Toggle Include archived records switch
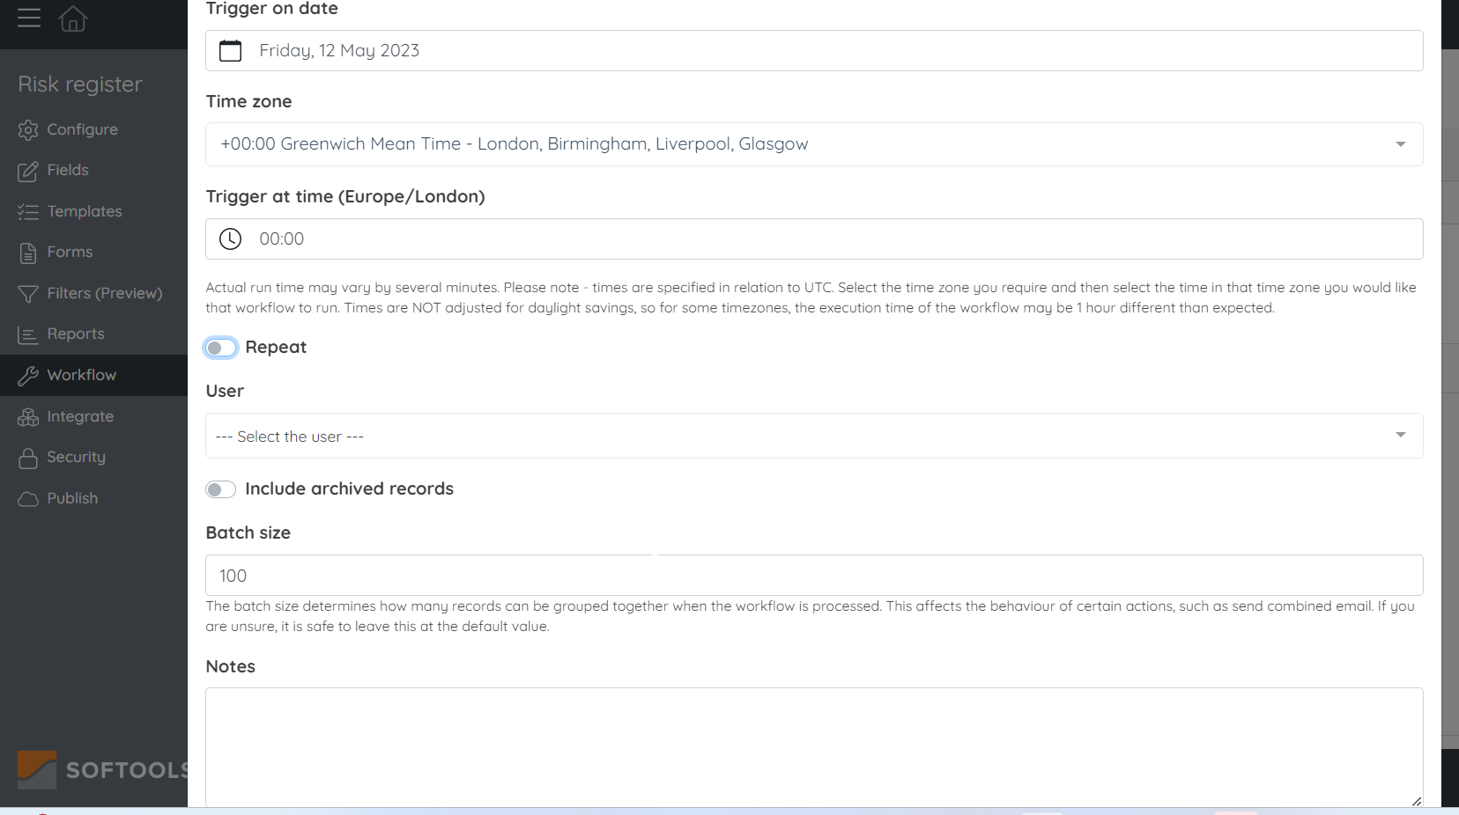The height and width of the screenshot is (815, 1459). coord(220,489)
